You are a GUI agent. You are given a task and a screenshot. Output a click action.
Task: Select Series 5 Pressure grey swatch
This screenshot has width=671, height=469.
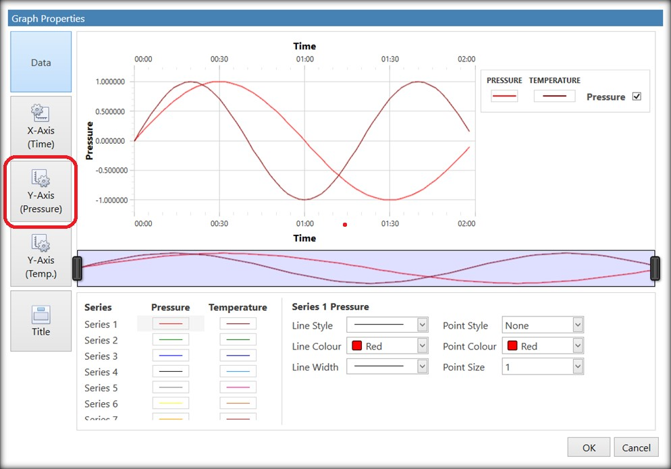(170, 387)
